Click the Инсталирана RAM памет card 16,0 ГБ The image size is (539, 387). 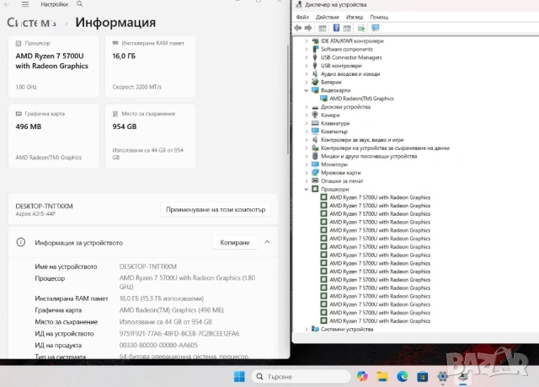(x=150, y=66)
